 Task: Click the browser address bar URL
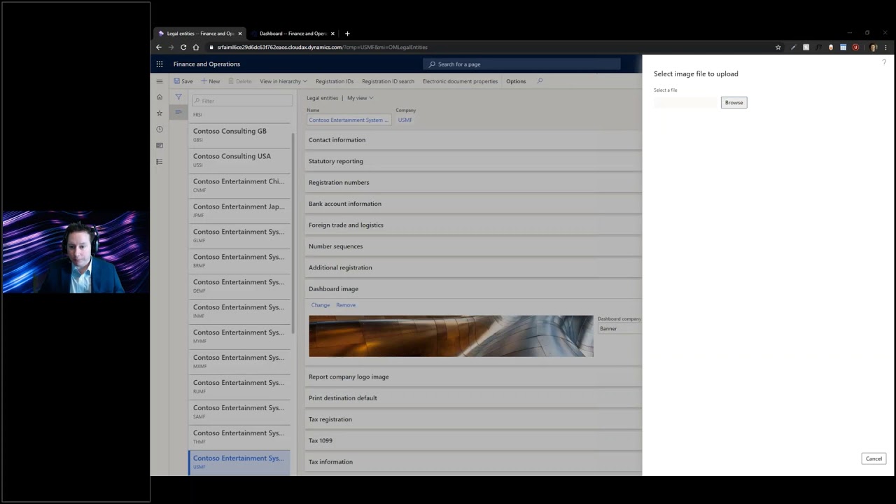[x=322, y=47]
